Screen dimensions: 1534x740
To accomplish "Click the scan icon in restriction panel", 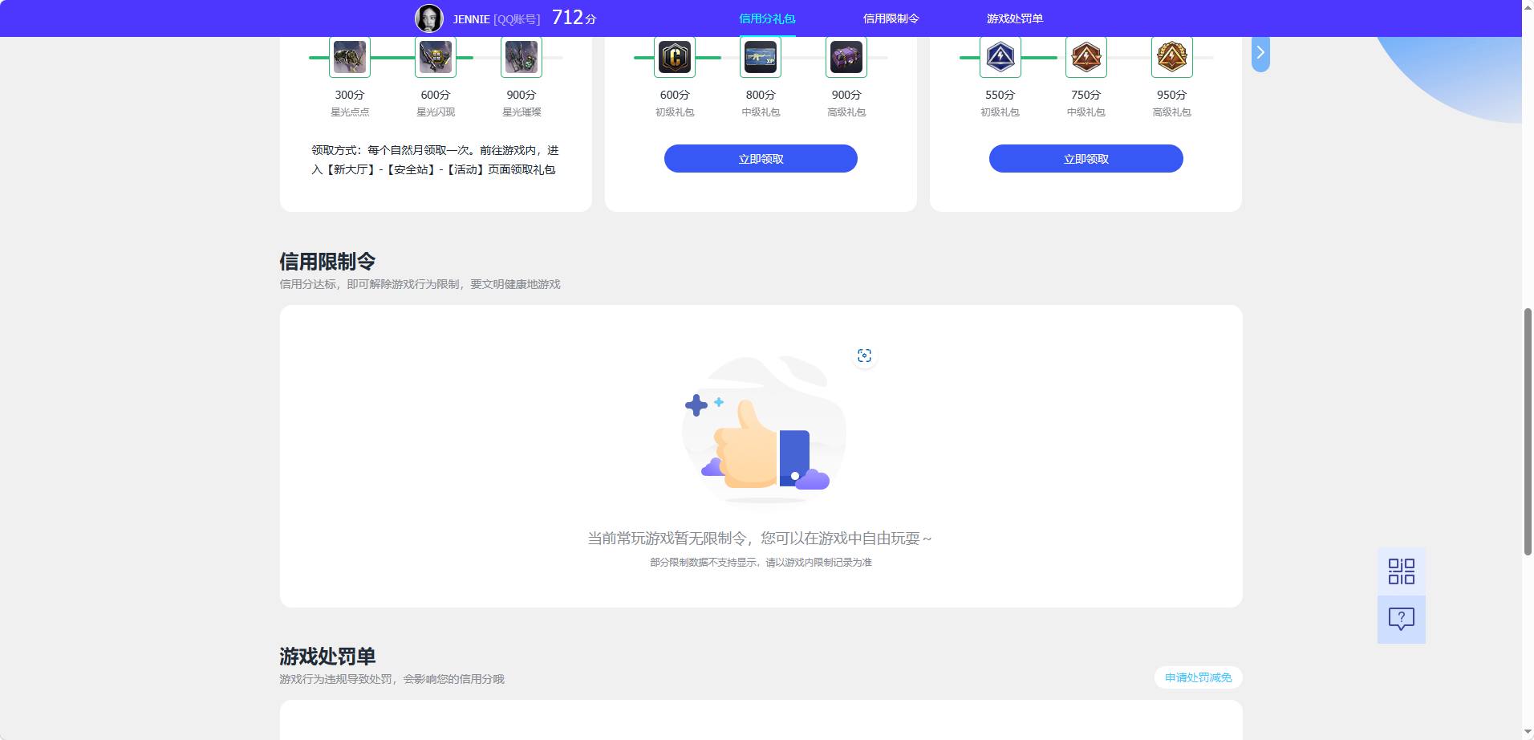I will [x=864, y=356].
